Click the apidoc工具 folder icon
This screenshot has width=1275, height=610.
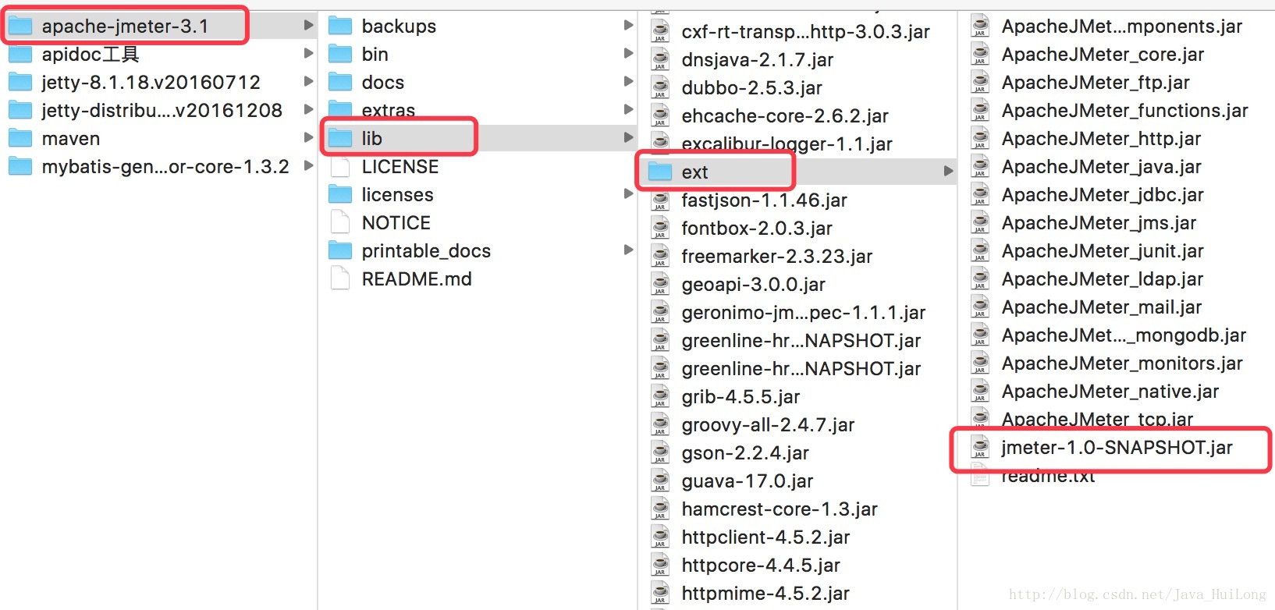coord(20,54)
